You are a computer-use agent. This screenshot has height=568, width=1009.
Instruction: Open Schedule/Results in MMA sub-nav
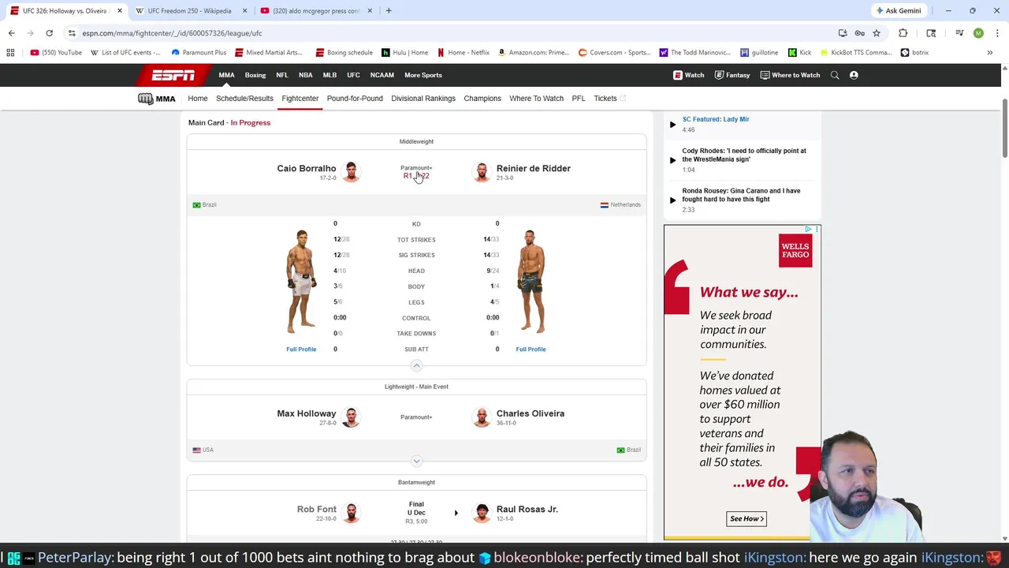(244, 99)
